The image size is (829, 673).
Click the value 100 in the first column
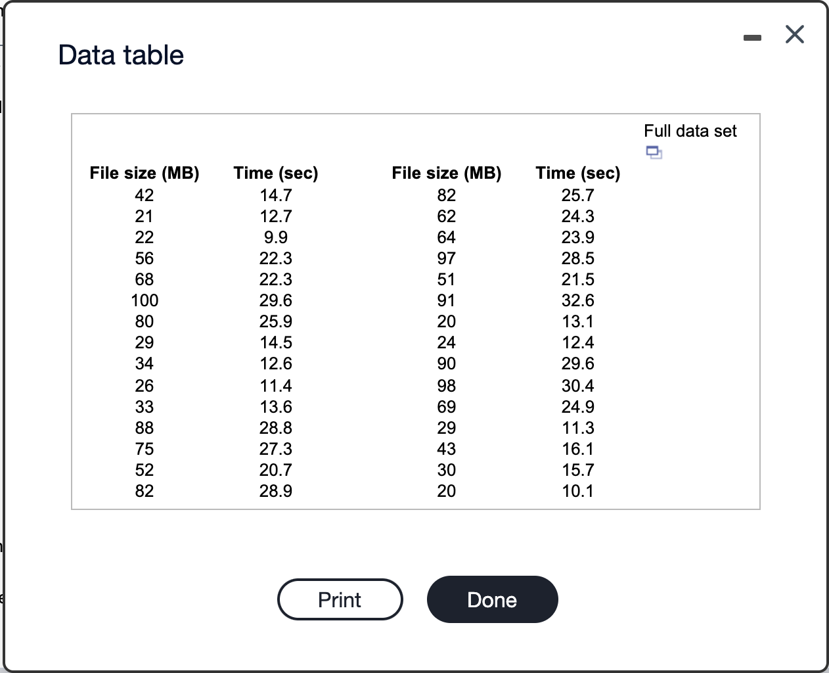pos(144,300)
